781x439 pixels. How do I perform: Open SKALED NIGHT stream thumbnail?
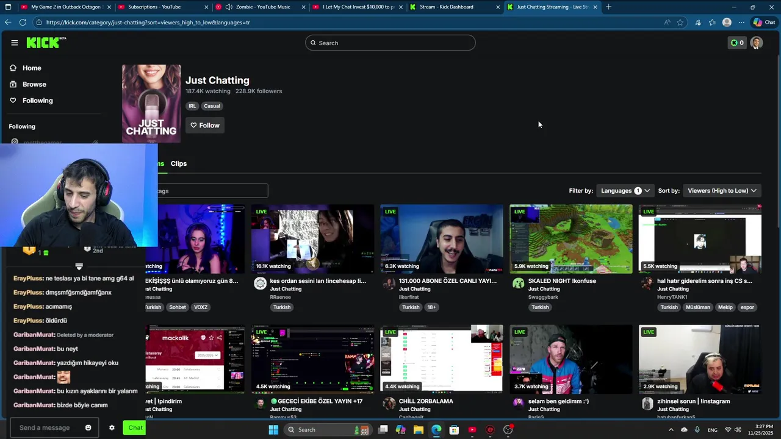click(570, 239)
